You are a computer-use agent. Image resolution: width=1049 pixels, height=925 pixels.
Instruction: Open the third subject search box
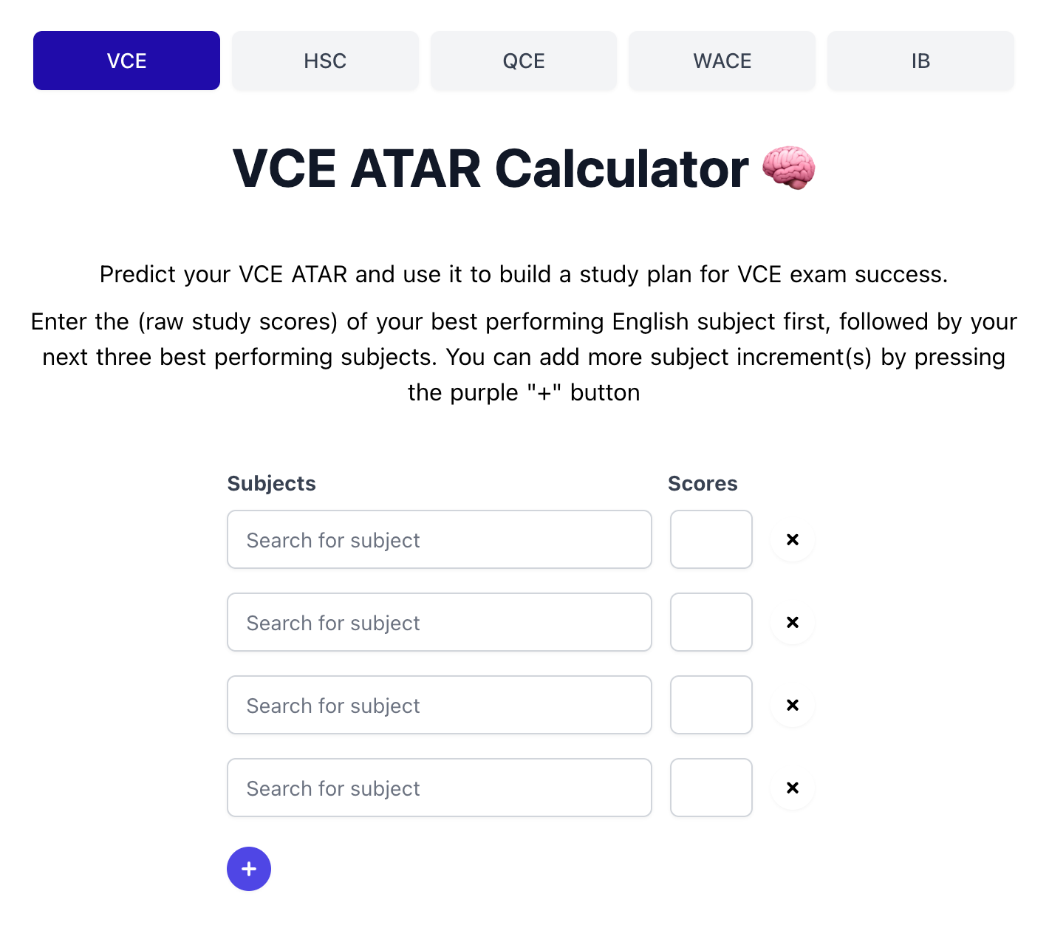(x=440, y=705)
